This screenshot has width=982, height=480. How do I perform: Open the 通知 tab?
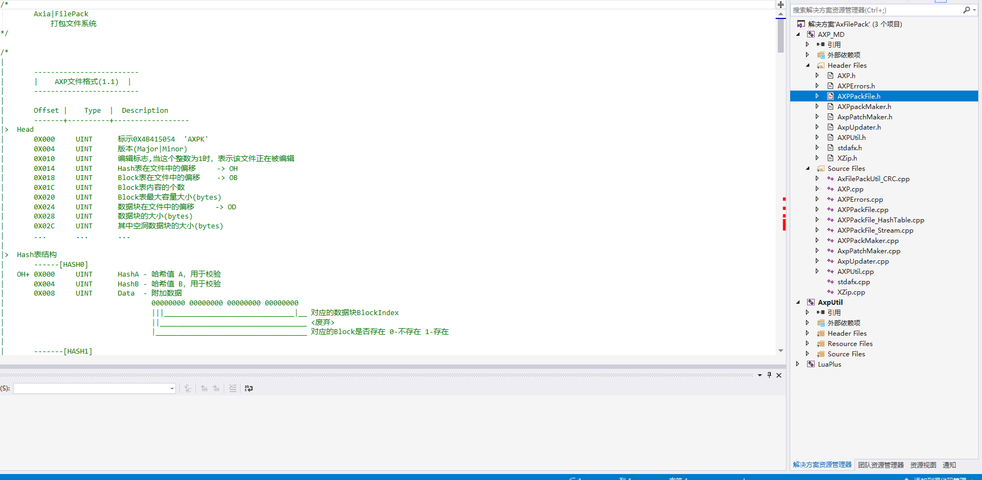click(949, 465)
